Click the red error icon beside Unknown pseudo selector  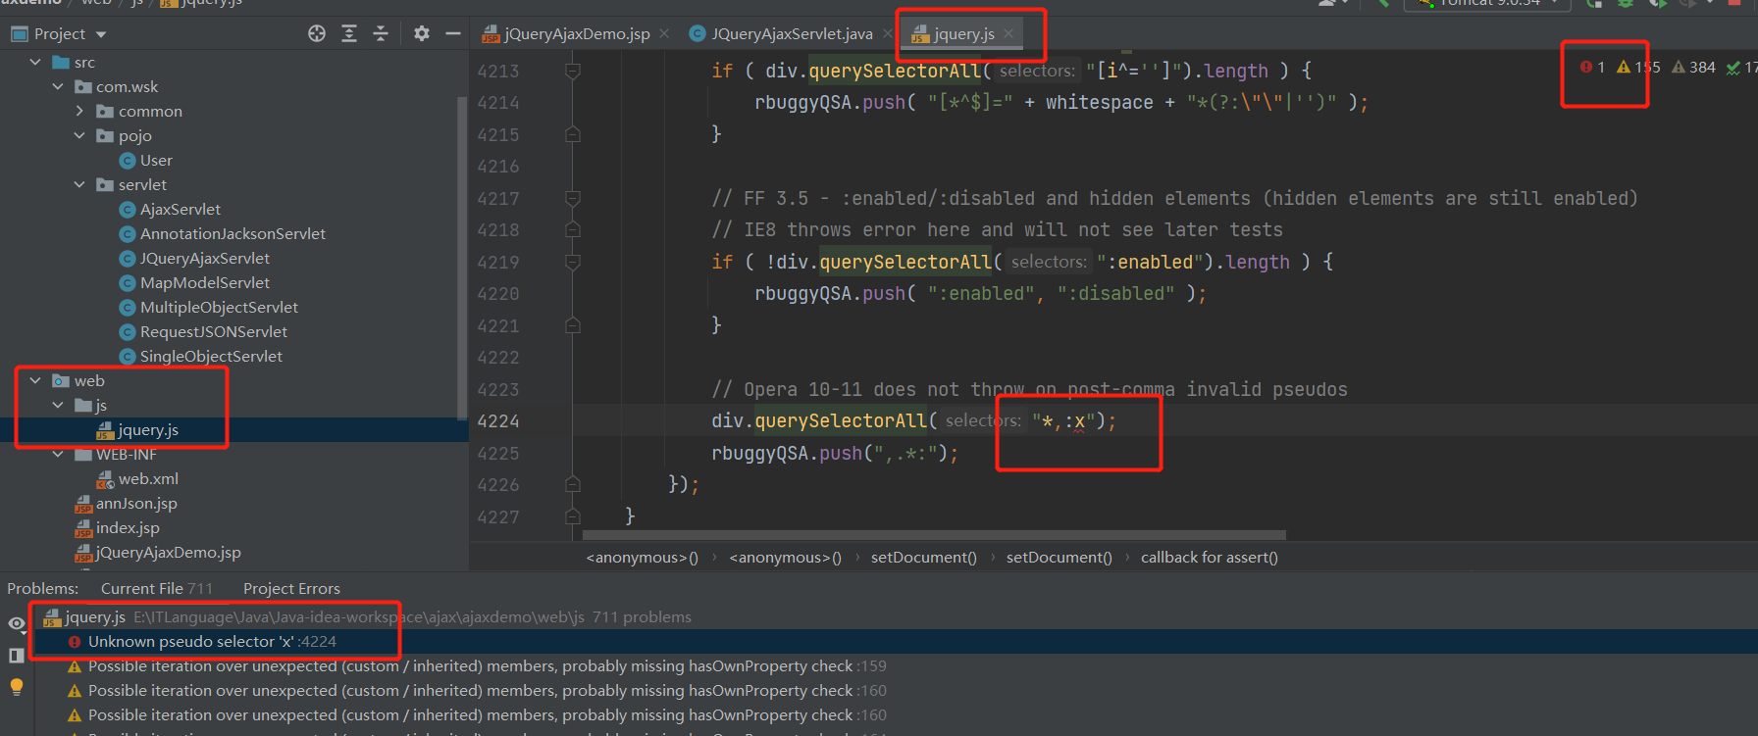coord(75,642)
